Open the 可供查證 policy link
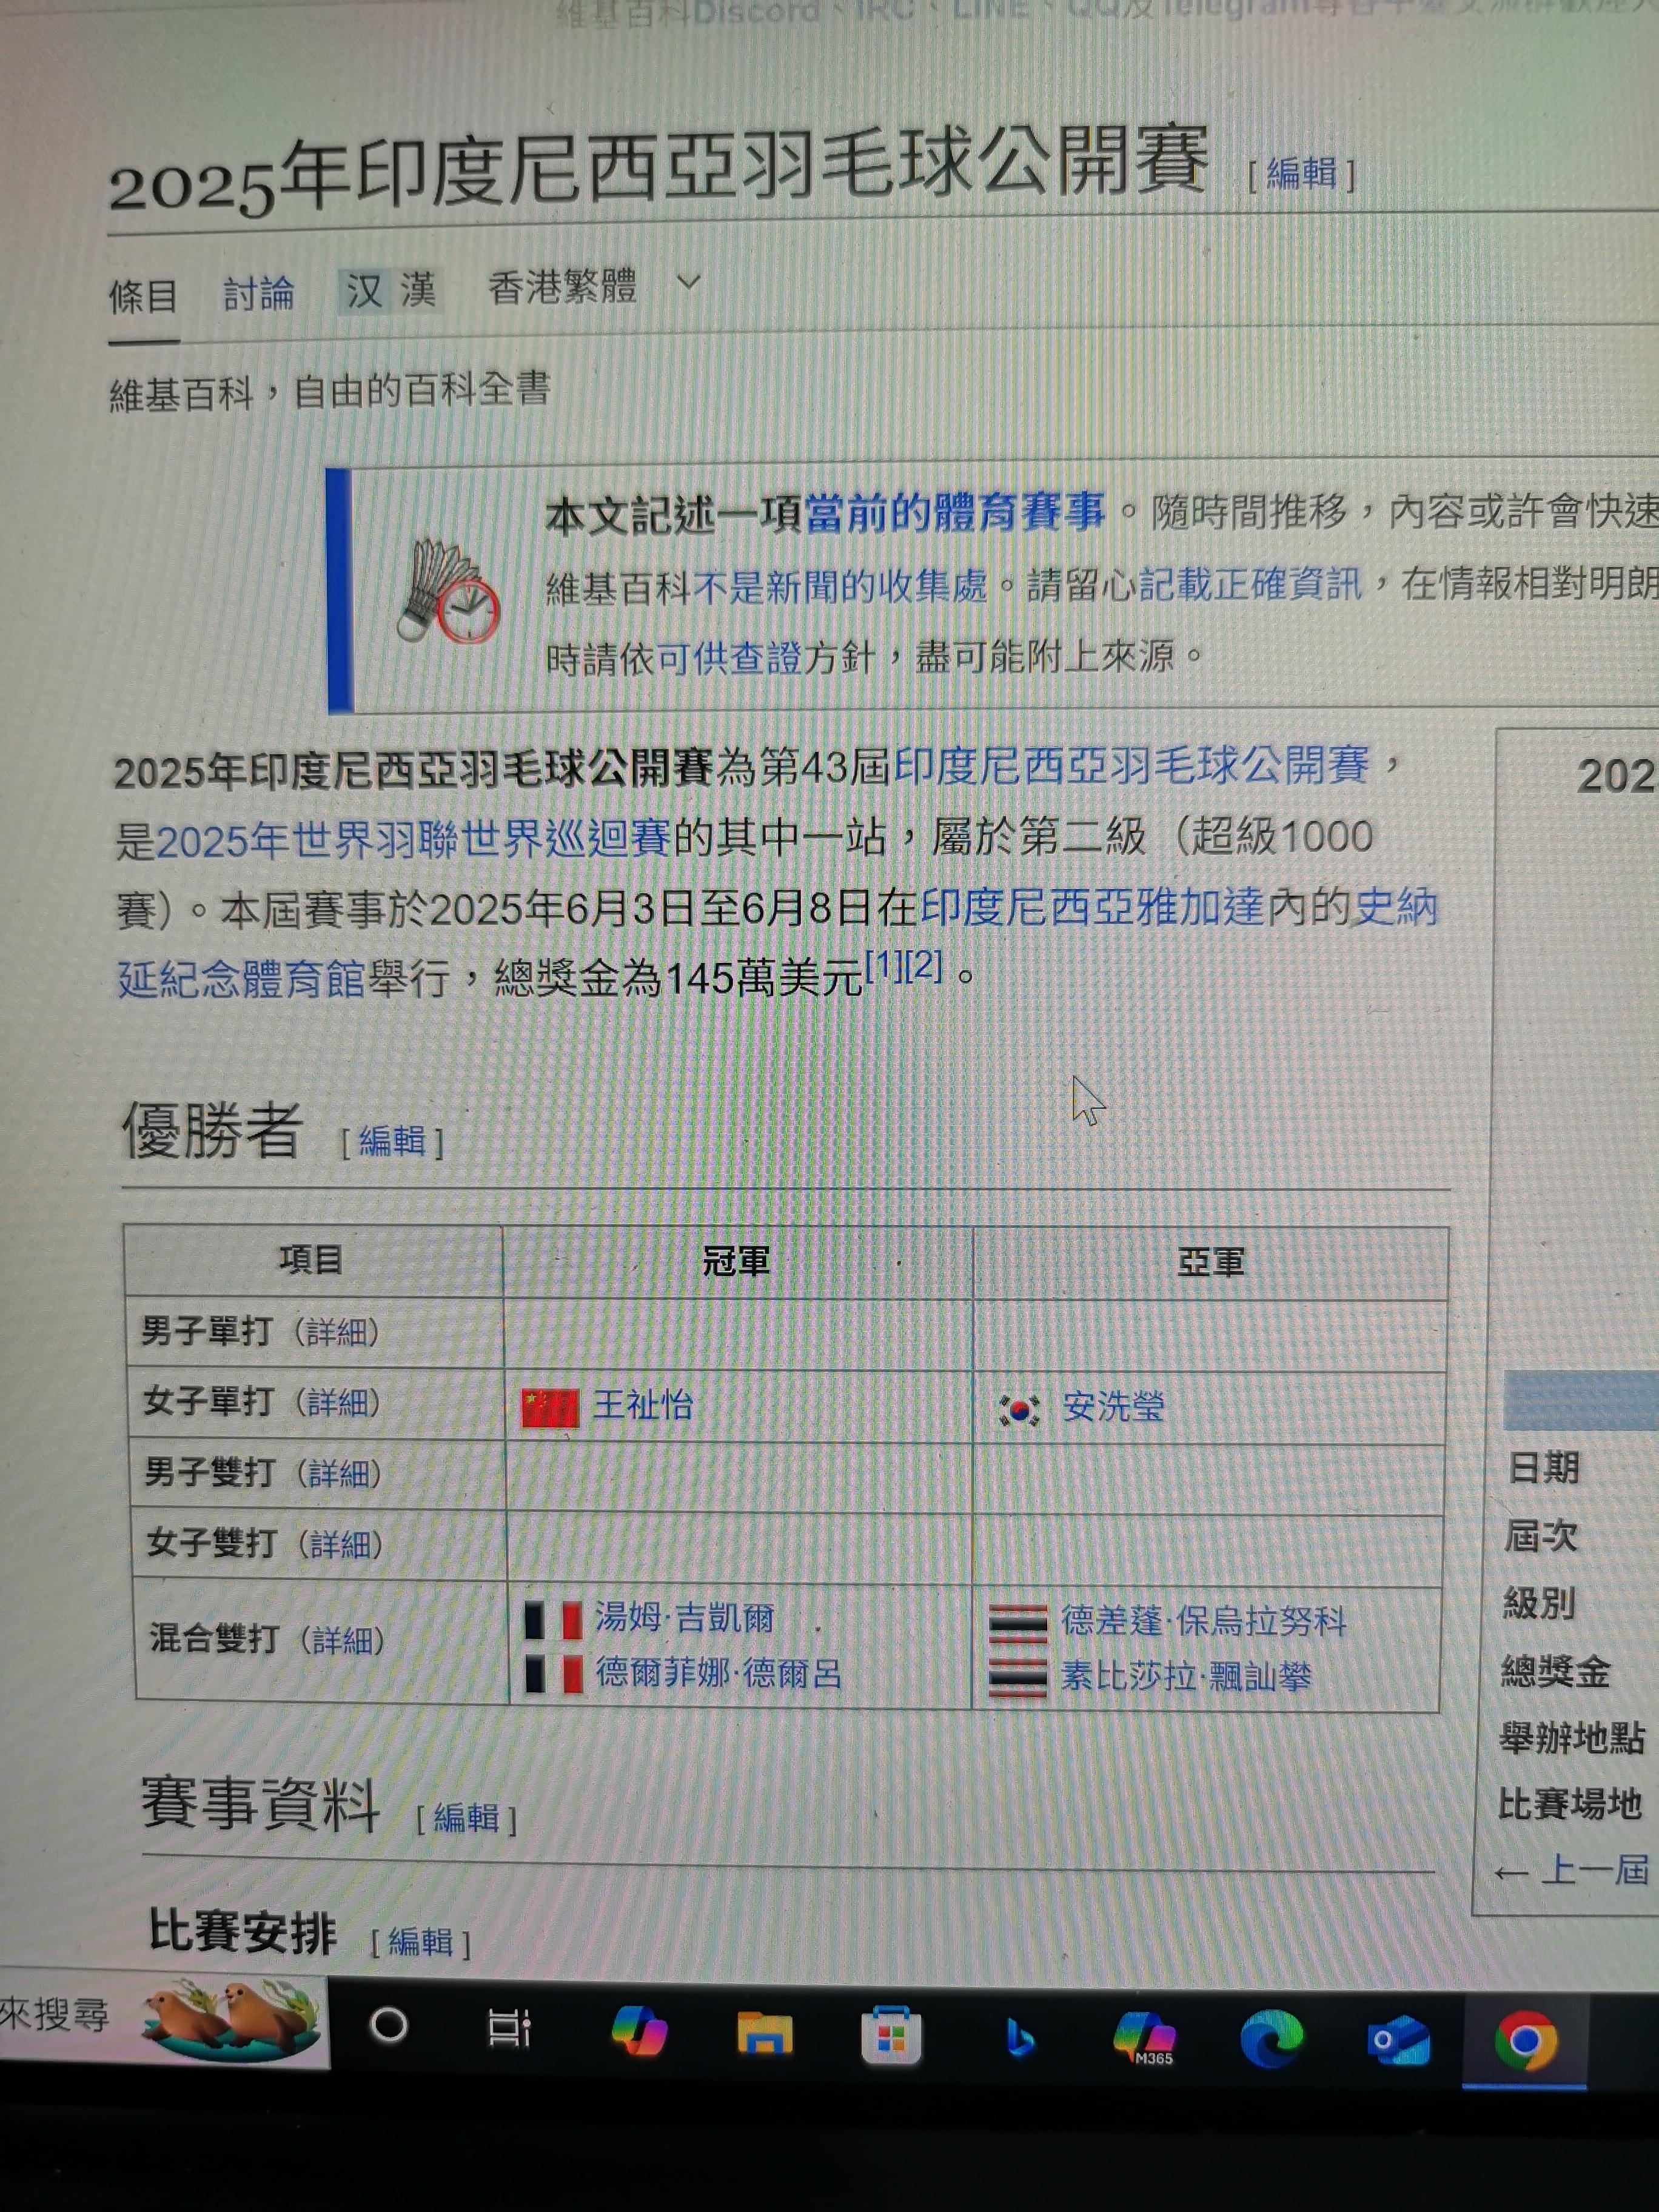1659x2212 pixels. (x=730, y=658)
